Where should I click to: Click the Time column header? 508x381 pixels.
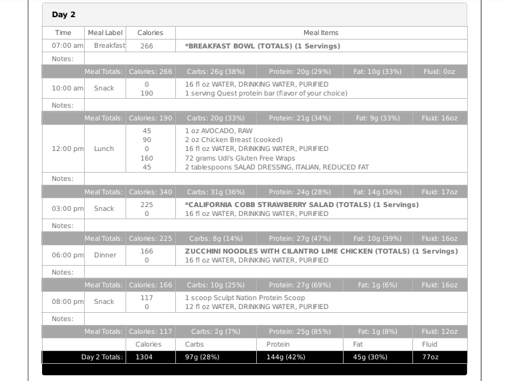click(x=63, y=32)
